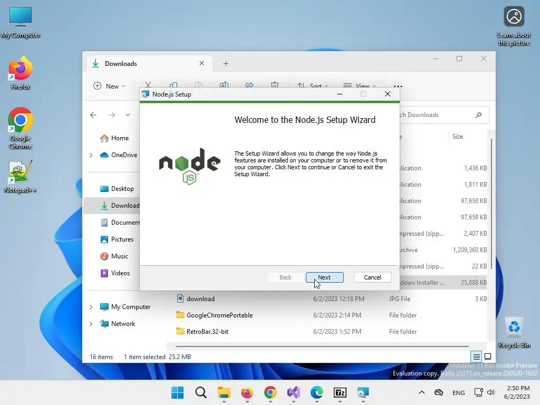540x405 pixels.
Task: Select My Computer in navigation pane
Action: 125,307
